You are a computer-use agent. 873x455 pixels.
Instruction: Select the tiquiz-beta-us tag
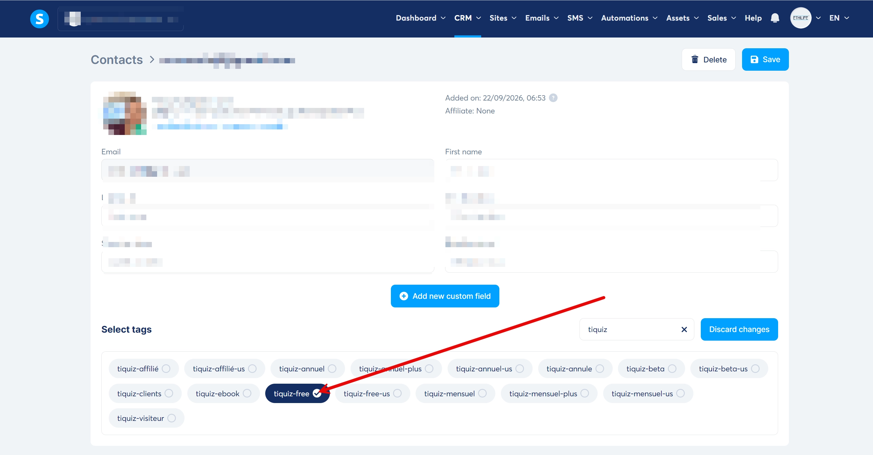click(x=729, y=368)
